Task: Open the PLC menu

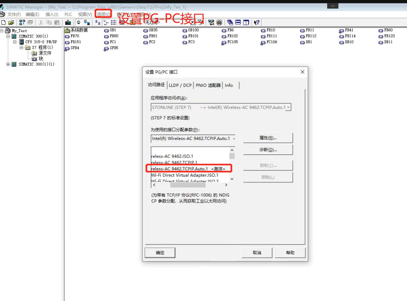Action: tap(68, 14)
